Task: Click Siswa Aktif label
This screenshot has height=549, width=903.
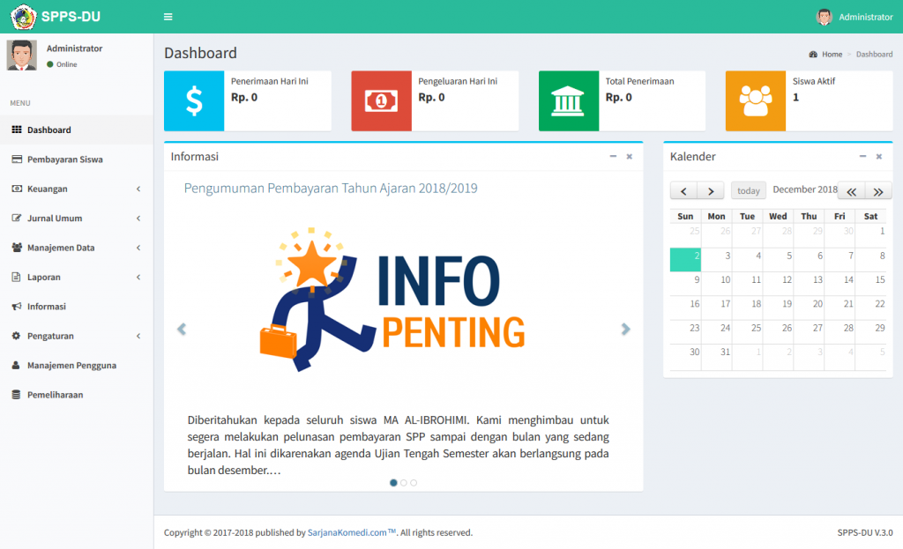Action: (814, 81)
